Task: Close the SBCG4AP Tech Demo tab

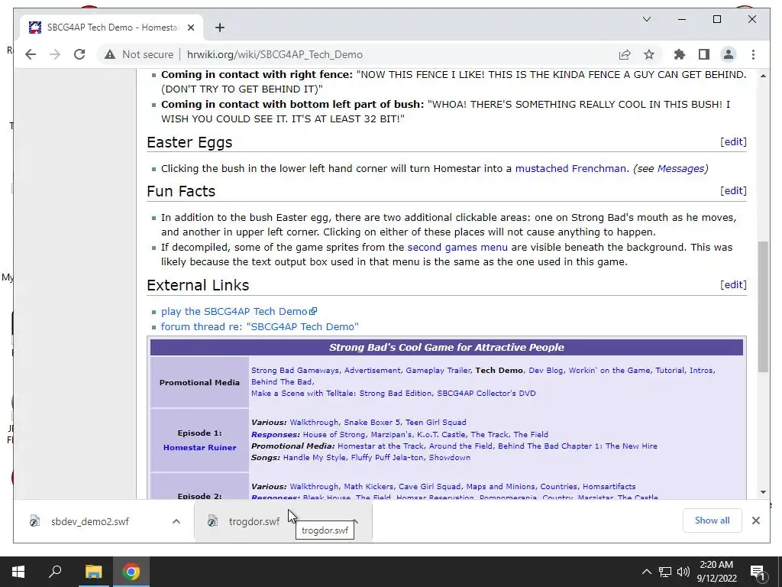Action: (190, 28)
